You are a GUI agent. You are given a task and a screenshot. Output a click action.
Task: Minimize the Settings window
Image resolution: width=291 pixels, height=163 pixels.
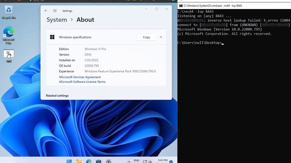pos(146,9)
